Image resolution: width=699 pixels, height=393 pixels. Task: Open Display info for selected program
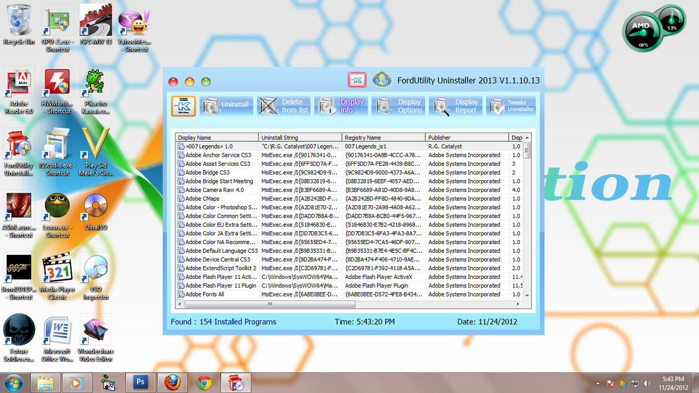[x=342, y=106]
